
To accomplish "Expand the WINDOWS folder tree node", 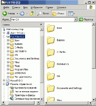I will click(x=8, y=73).
